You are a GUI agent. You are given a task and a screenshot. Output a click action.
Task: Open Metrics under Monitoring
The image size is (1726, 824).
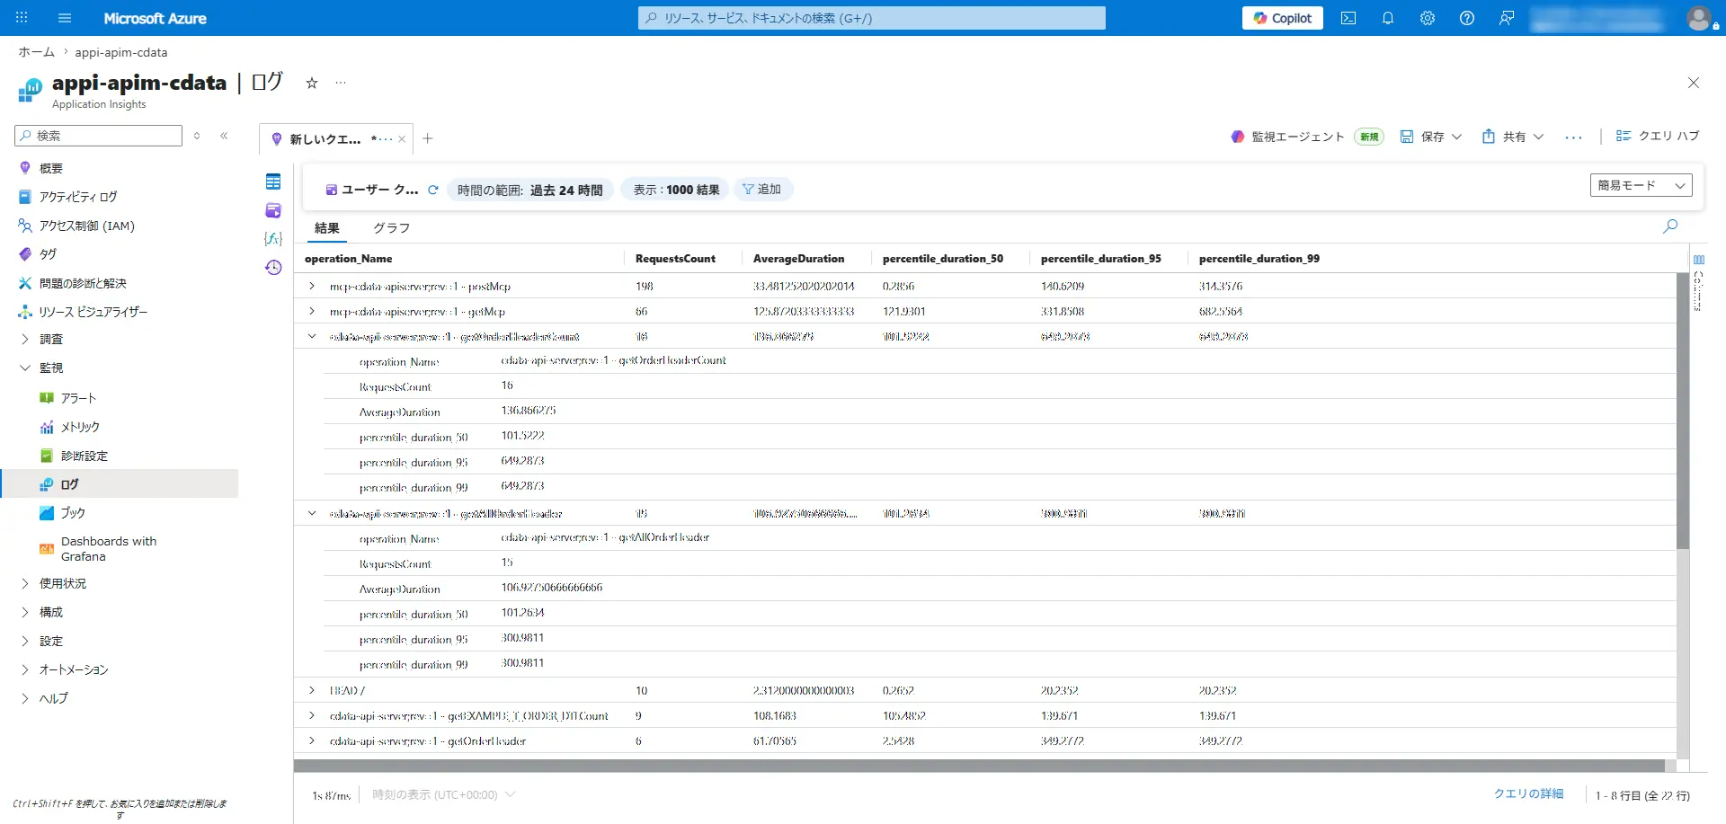[80, 427]
